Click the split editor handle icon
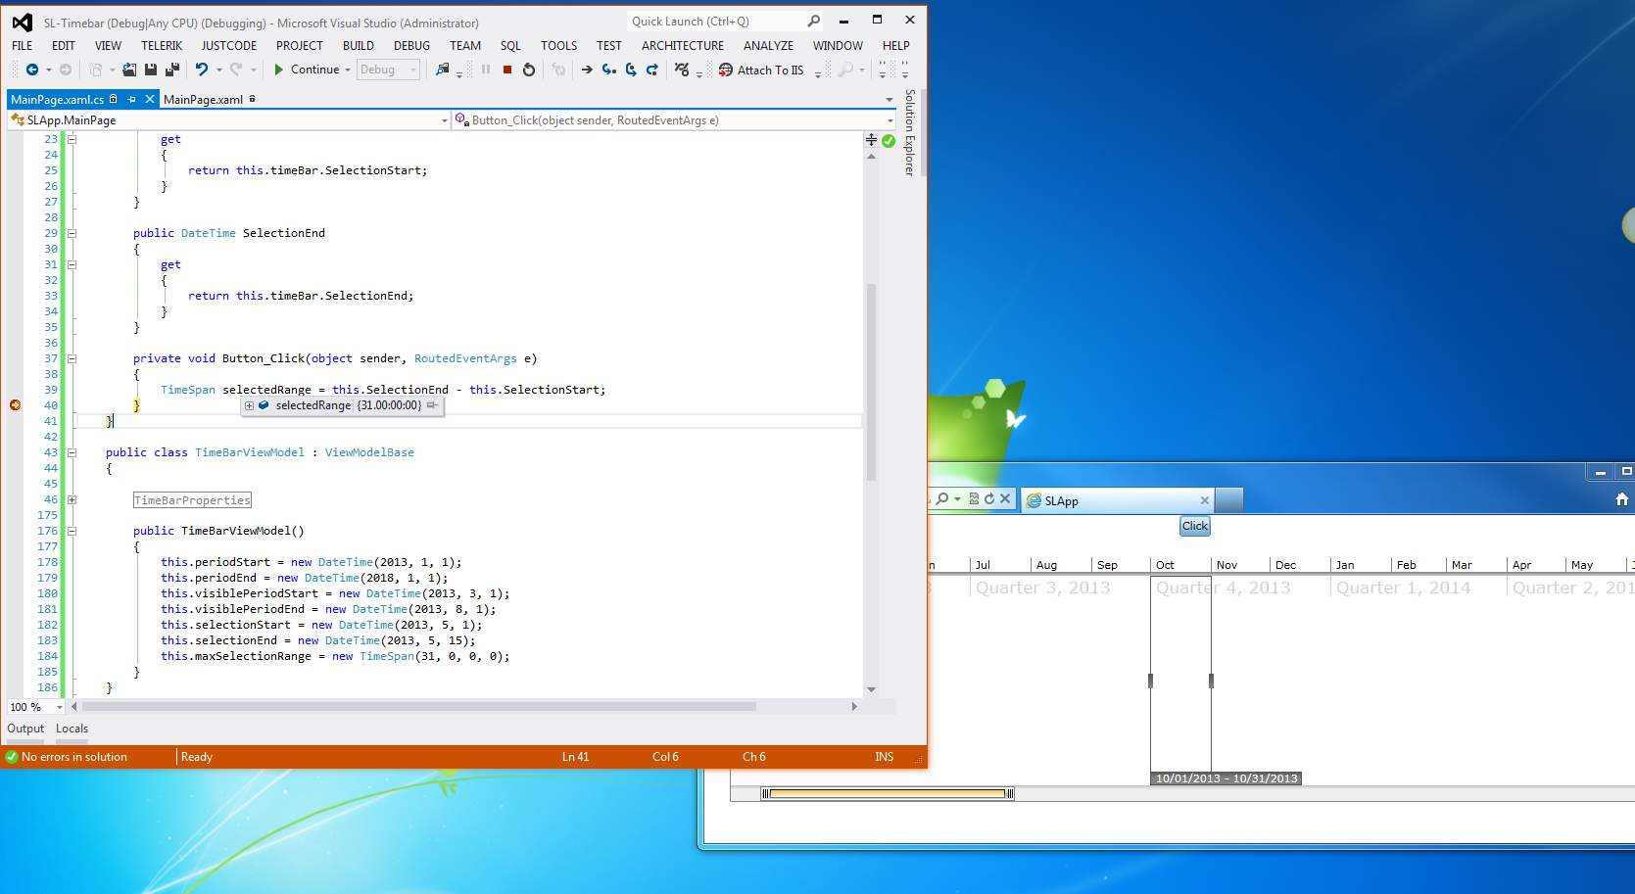The image size is (1635, 894). (871, 140)
